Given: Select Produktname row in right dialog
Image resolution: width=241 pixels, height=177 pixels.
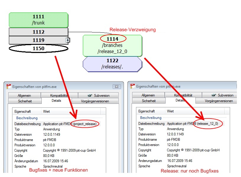Looking at the screenshot, I should click(x=181, y=140).
